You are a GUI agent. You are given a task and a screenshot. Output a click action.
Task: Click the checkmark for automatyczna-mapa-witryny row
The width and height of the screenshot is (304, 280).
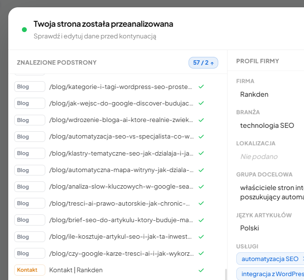point(201,170)
